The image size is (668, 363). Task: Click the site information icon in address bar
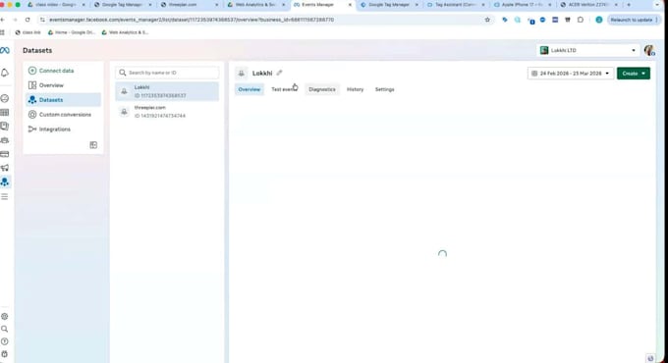coord(42,20)
